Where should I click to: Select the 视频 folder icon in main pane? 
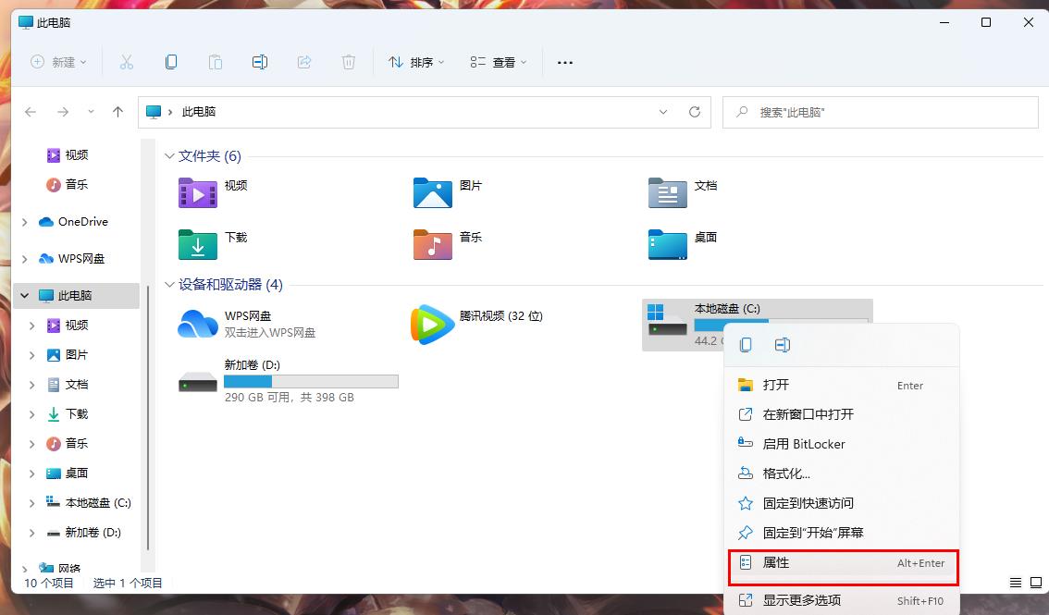198,192
